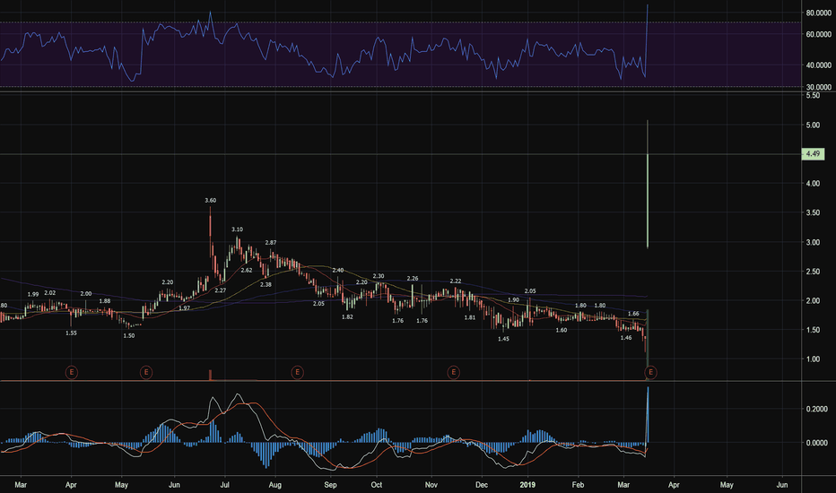This screenshot has height=493, width=836.
Task: Select the 2.87 price label
Action: 271,243
